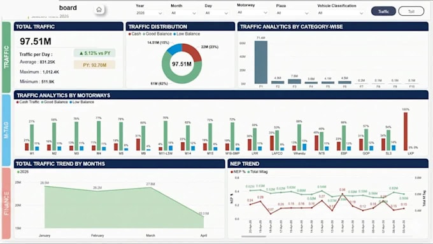The height and width of the screenshot is (244, 433).
Task: Click the Home icon button
Action: [x=99, y=10]
